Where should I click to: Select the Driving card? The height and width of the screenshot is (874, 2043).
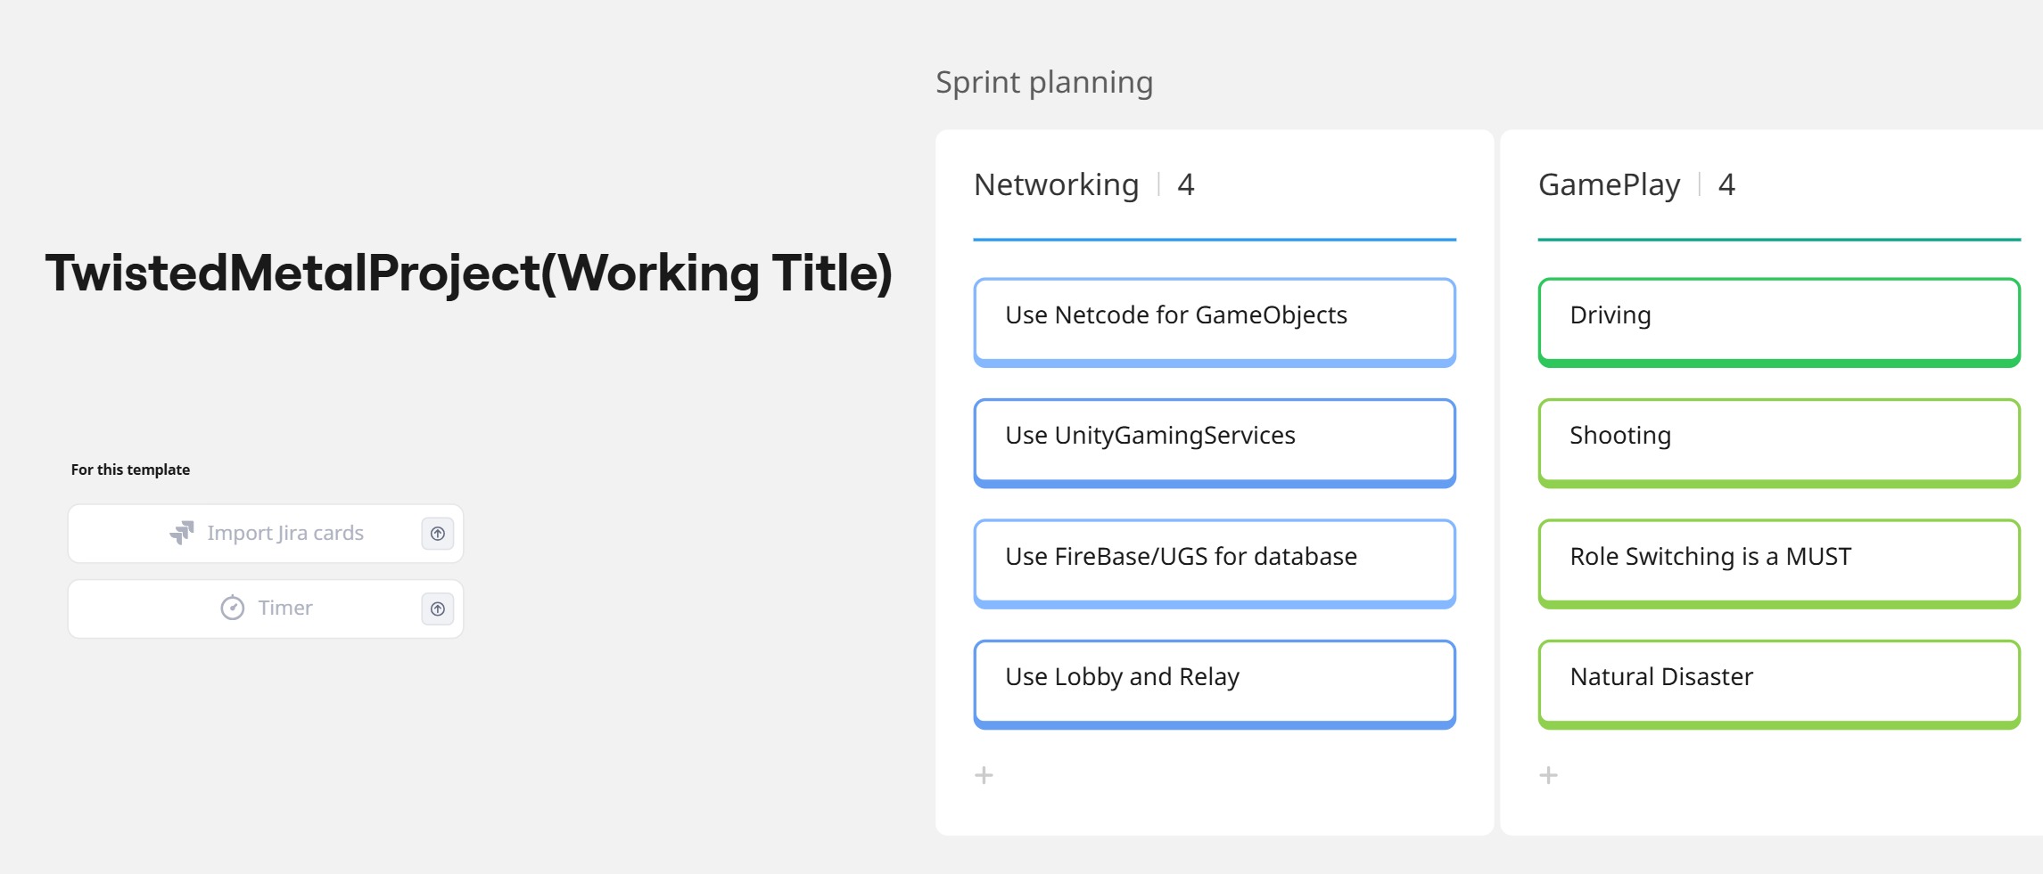click(1779, 323)
